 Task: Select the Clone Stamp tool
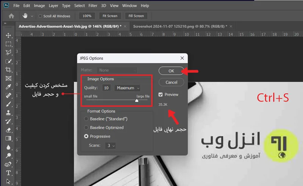pos(8,113)
